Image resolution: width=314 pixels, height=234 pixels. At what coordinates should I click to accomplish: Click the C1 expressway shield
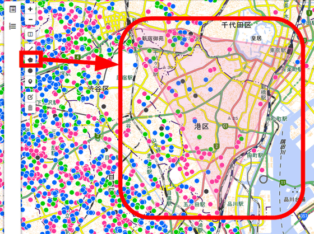pyautogui.click(x=225, y=126)
